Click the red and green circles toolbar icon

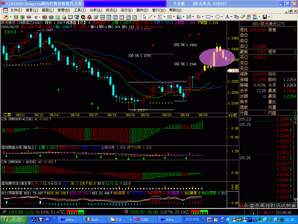tap(45, 17)
